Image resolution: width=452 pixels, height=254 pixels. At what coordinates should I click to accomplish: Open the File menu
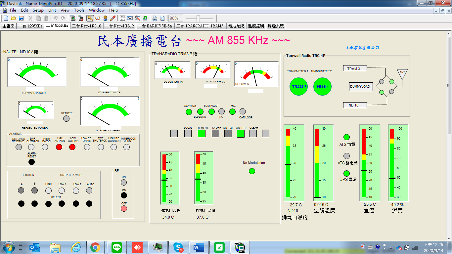point(13,10)
